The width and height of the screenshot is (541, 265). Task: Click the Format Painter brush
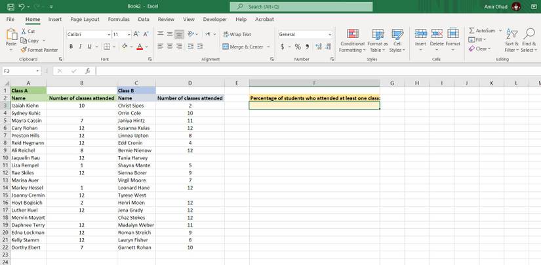[24, 49]
